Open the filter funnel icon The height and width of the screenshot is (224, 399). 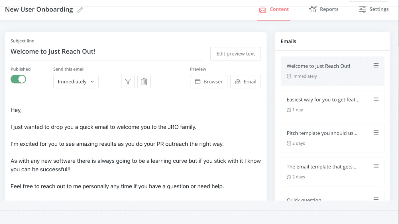tap(128, 82)
